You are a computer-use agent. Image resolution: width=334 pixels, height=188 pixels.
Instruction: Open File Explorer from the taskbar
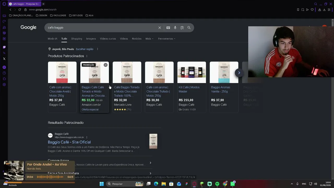point(164,184)
